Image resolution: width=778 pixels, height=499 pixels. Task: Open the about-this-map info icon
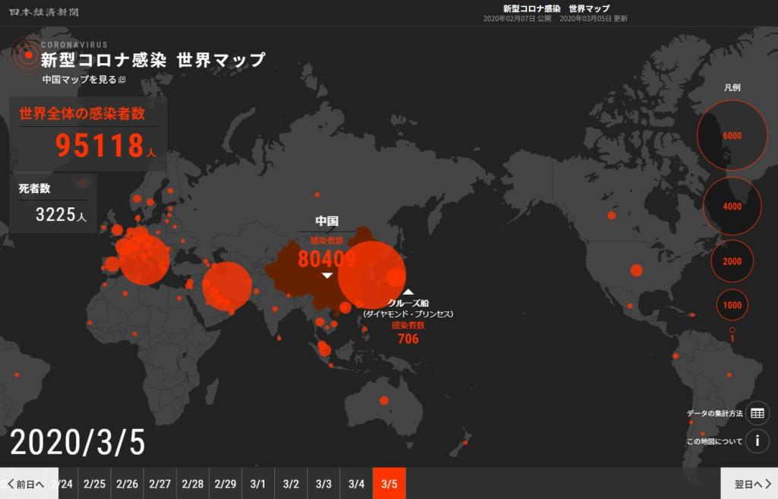(x=757, y=441)
